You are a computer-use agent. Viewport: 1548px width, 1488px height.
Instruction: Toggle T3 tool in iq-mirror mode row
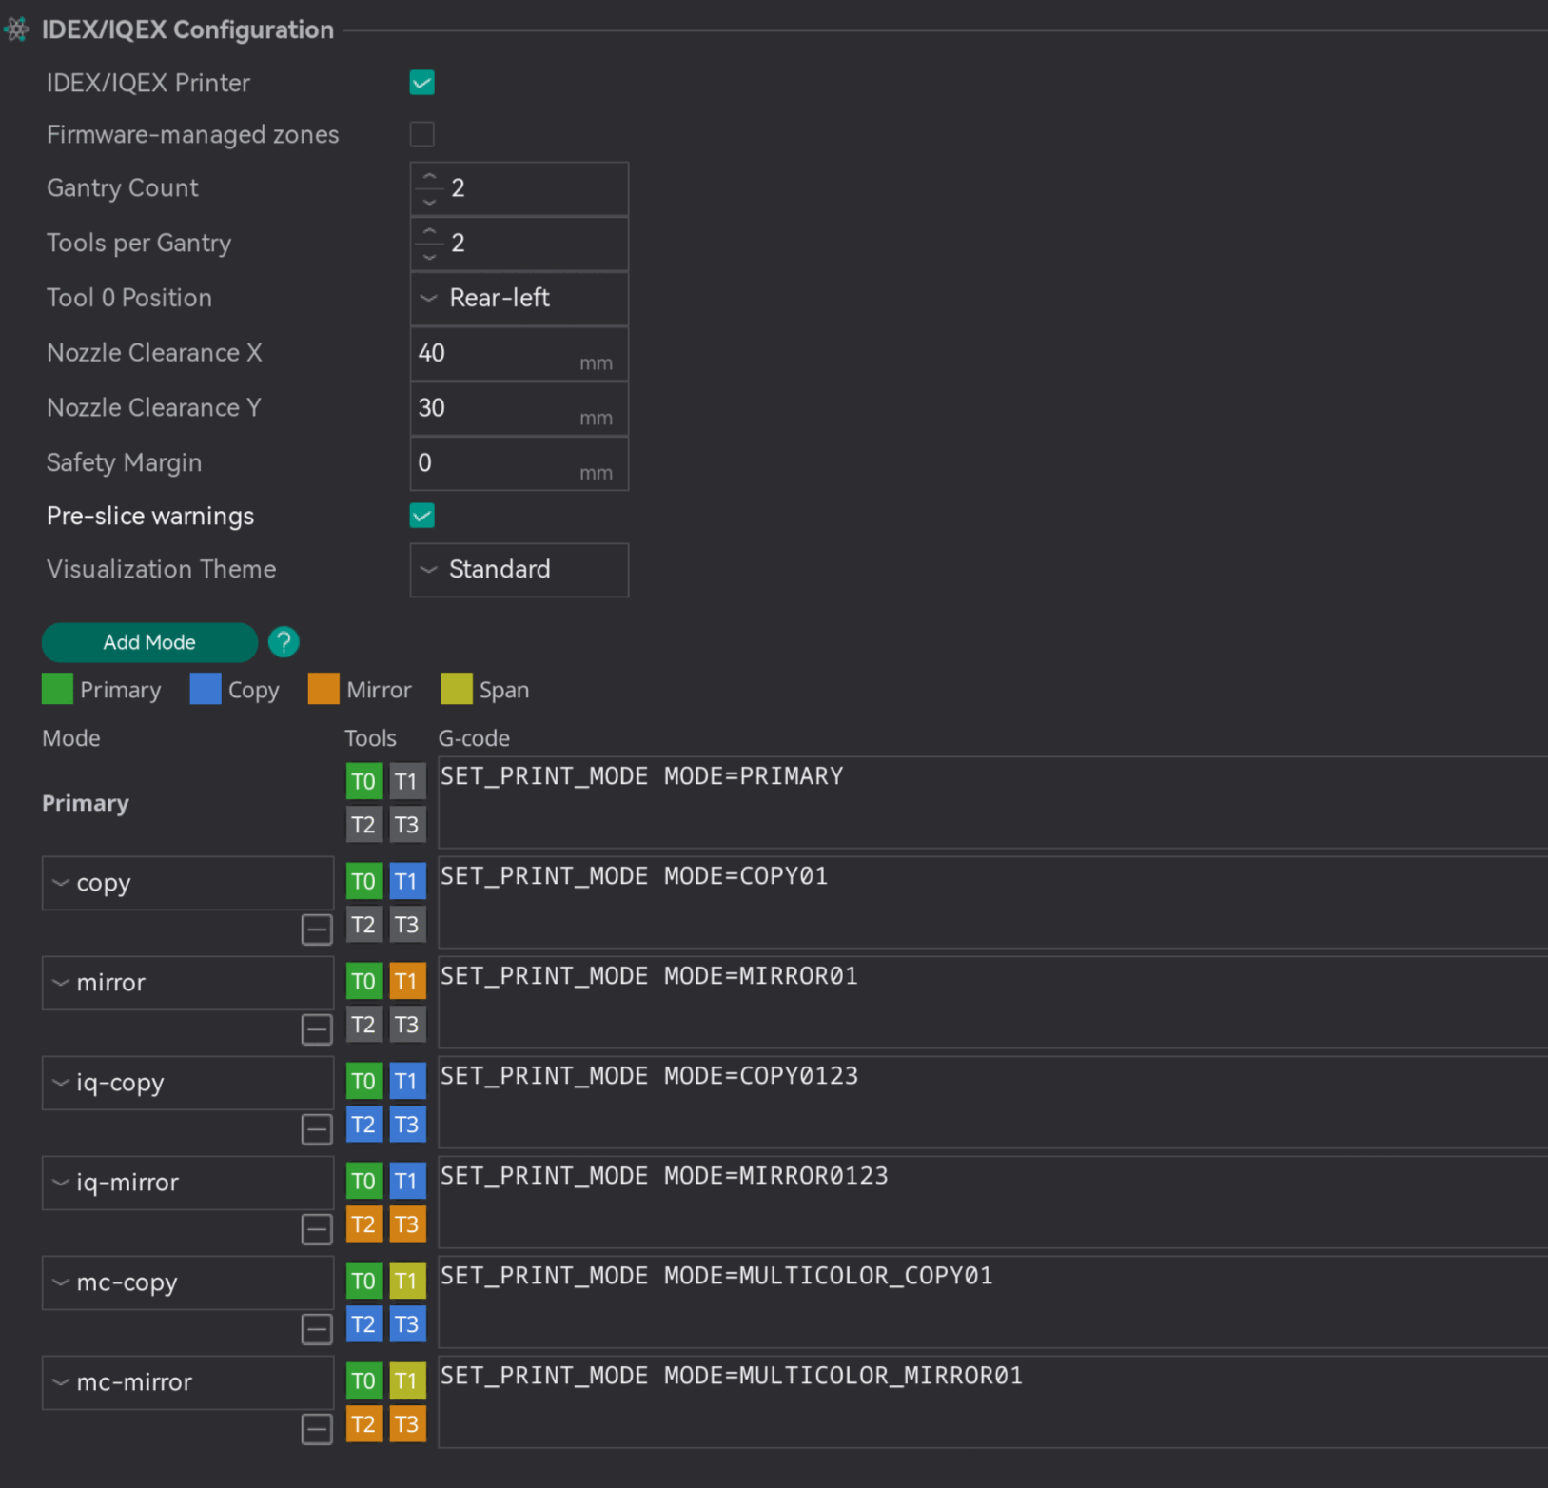407,1224
